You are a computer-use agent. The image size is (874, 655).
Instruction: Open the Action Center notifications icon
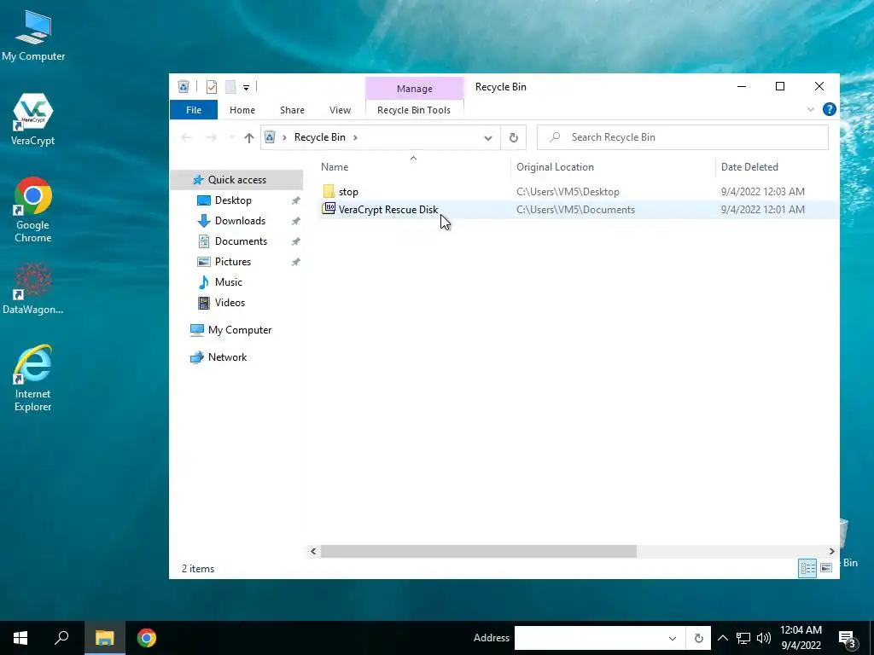click(x=848, y=639)
